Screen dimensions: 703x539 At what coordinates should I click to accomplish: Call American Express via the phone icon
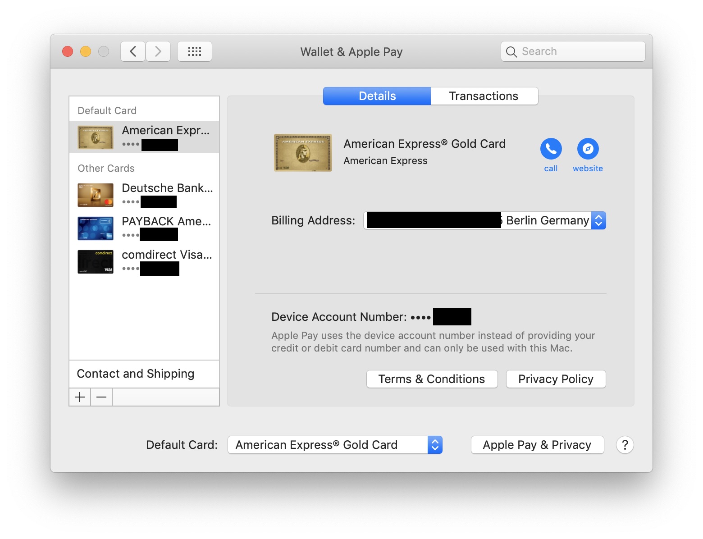551,149
